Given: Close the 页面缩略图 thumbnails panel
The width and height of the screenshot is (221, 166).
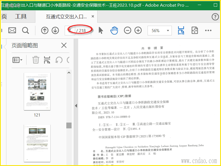Looking at the screenshot, I should [64, 45].
